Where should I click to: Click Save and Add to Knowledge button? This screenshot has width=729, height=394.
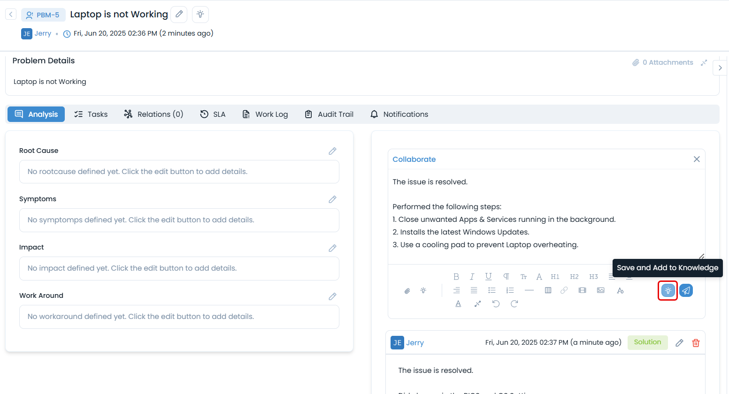tap(668, 291)
